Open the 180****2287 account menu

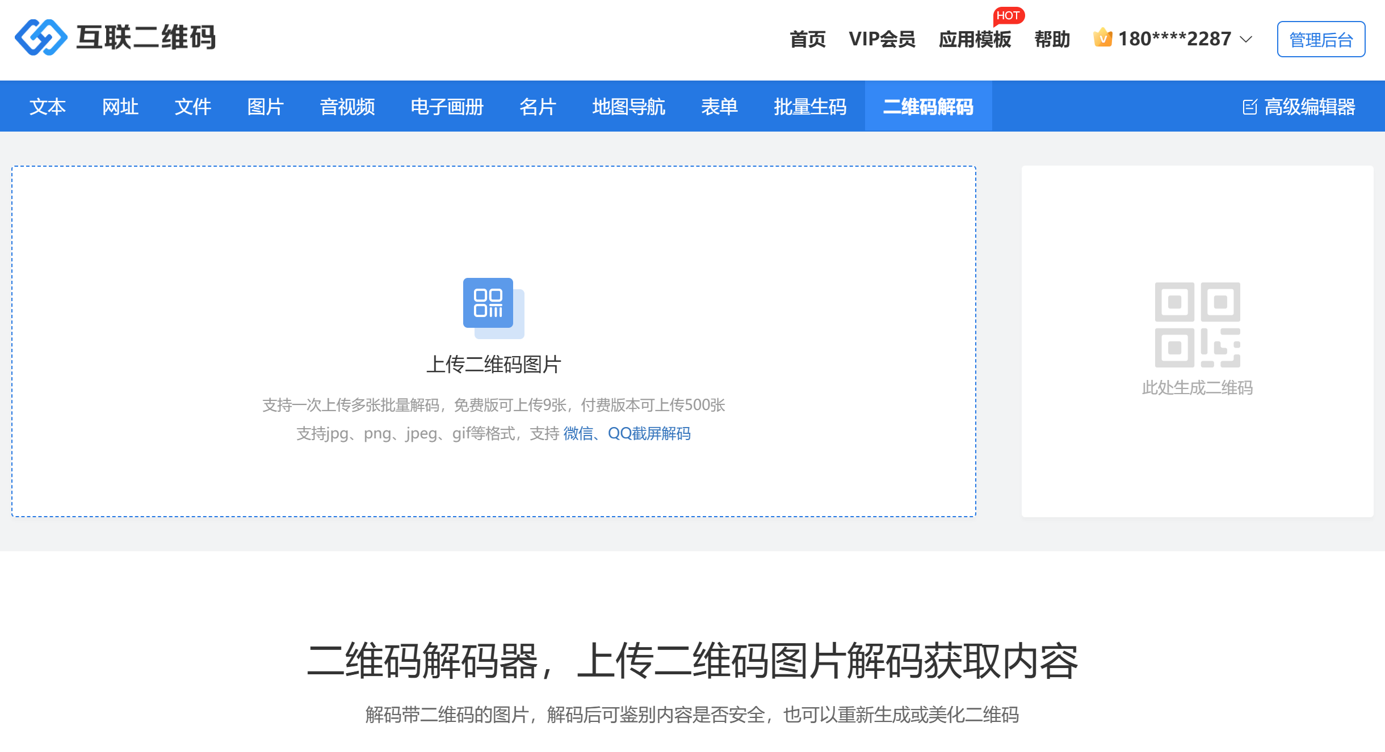click(1174, 39)
